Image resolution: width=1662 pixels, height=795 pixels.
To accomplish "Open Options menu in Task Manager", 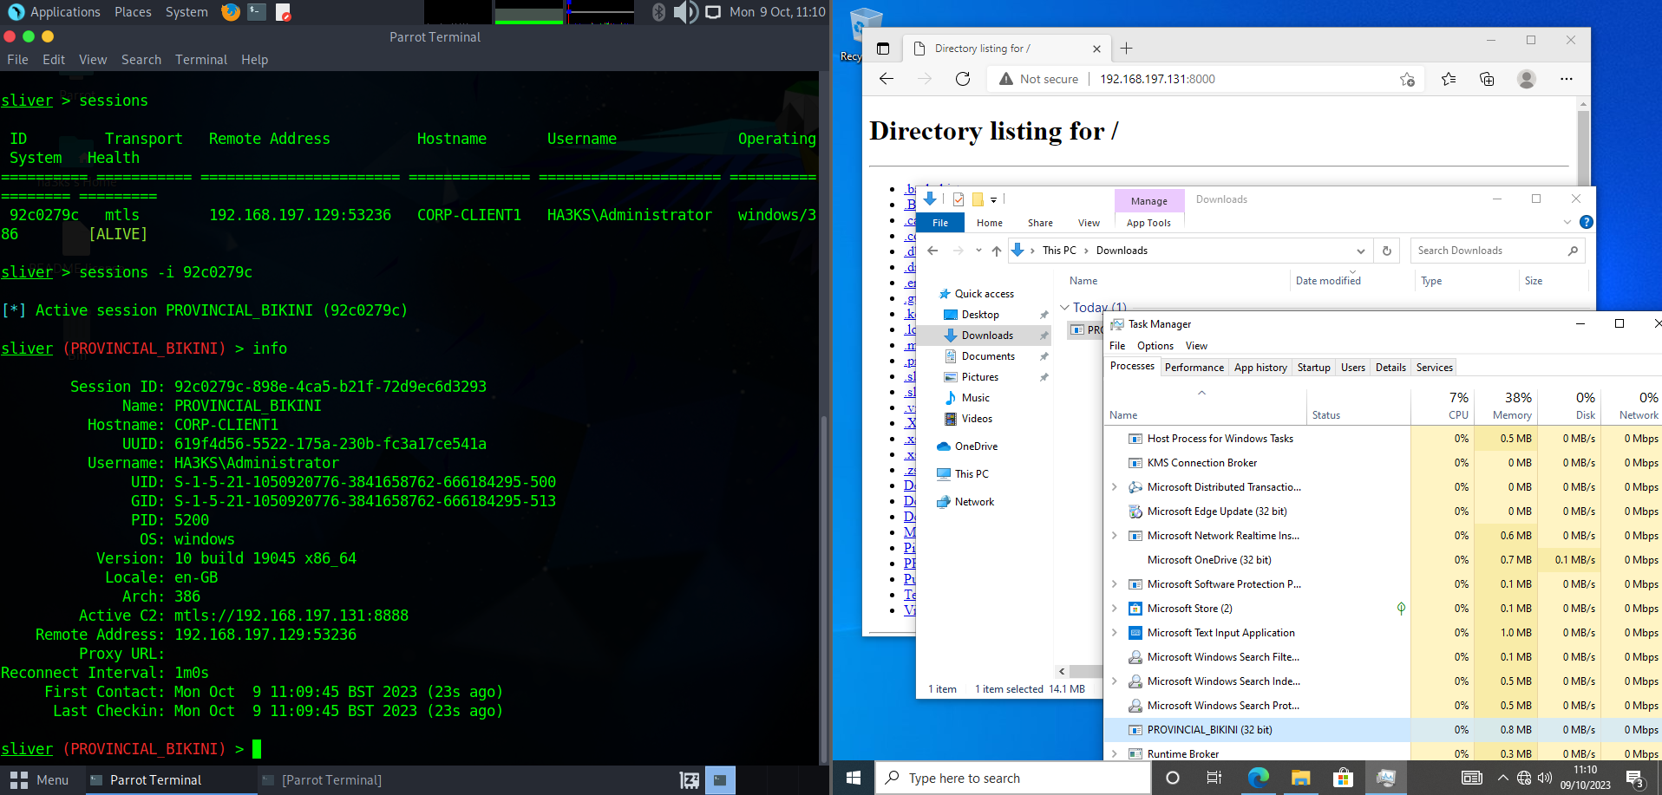I will coord(1155,346).
